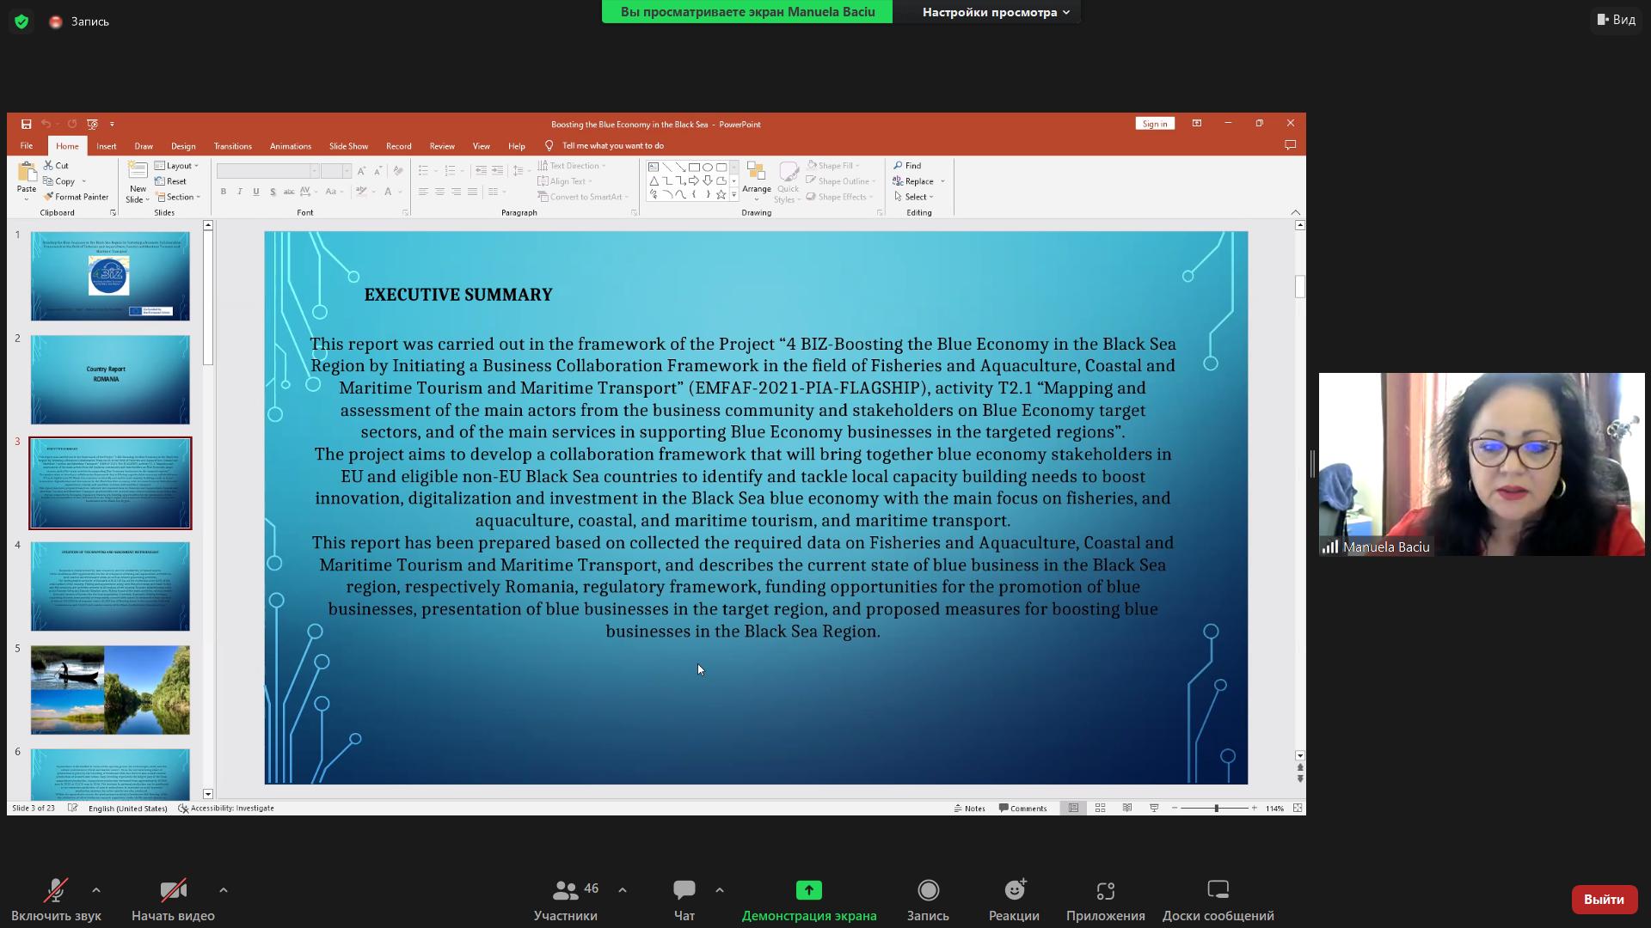
Task: Click the red leave (Выйти) button
Action: point(1603,899)
